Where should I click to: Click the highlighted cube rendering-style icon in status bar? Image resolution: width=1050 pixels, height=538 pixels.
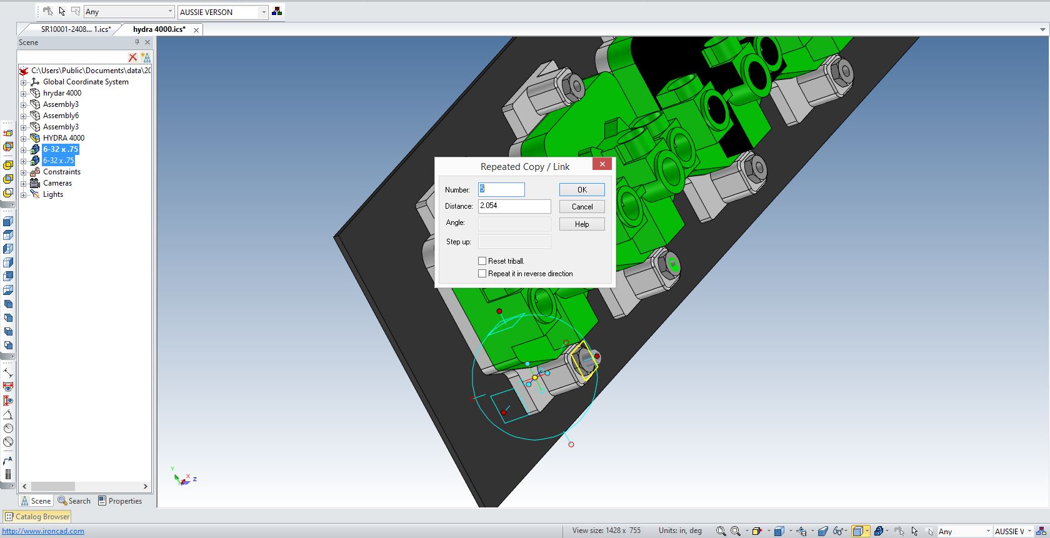point(857,531)
